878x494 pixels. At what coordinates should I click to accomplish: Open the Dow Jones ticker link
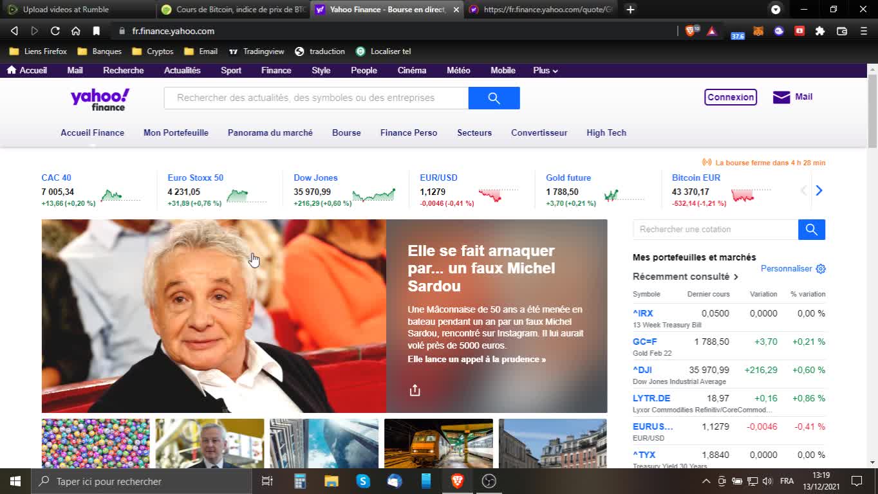315,178
